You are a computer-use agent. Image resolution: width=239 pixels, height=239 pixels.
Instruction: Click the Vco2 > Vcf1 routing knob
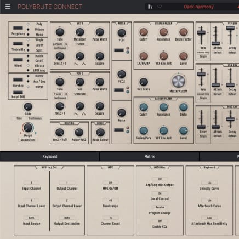pos(60,133)
